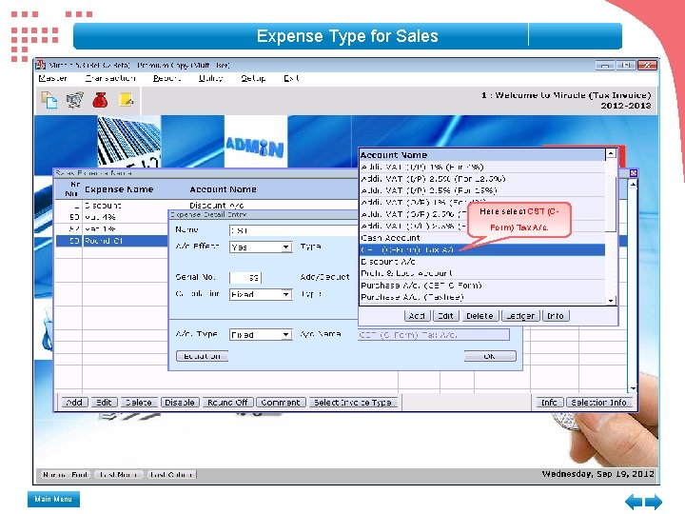This screenshot has width=685, height=514.
Task: Select the Discount expense row
Action: click(206, 205)
